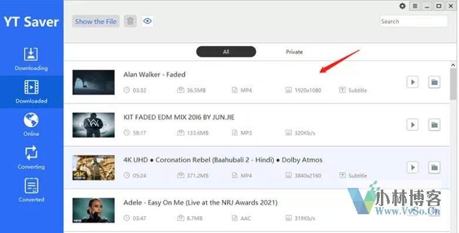The image size is (459, 233).
Task: Click the 1920x1080 resolution value
Action: [308, 90]
